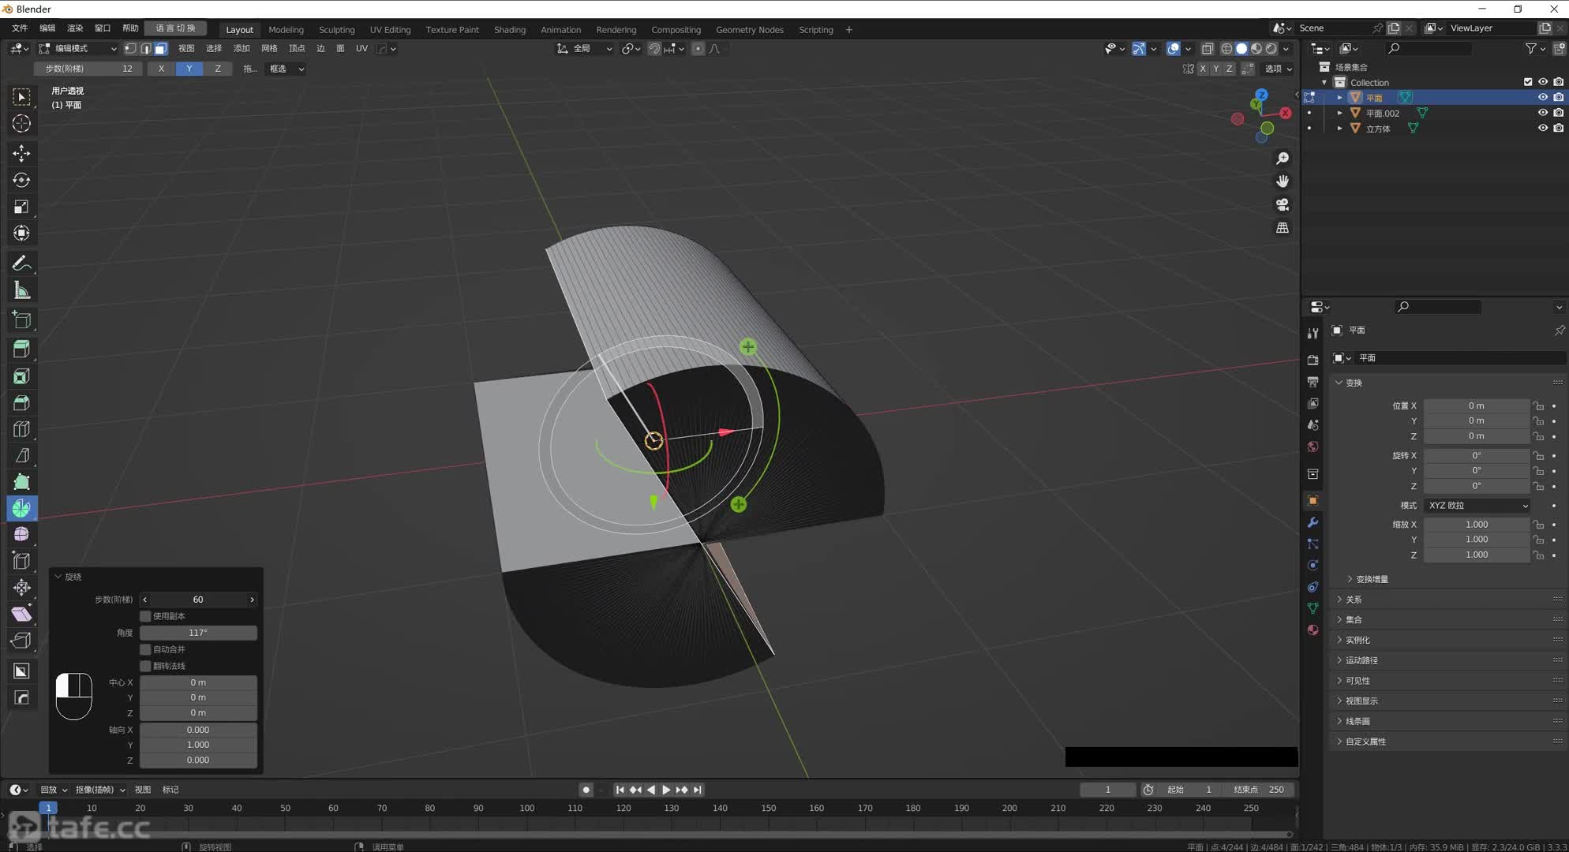This screenshot has height=852, width=1569.
Task: Select the Smooth tool
Action: (x=21, y=534)
